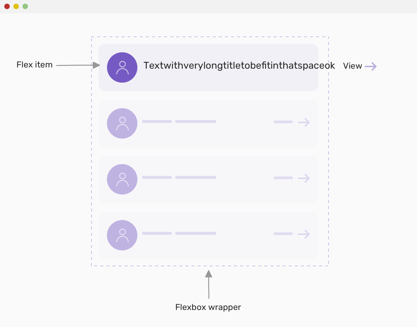Click the Flex item label
Viewport: 417px width, 327px height.
pyautogui.click(x=34, y=65)
